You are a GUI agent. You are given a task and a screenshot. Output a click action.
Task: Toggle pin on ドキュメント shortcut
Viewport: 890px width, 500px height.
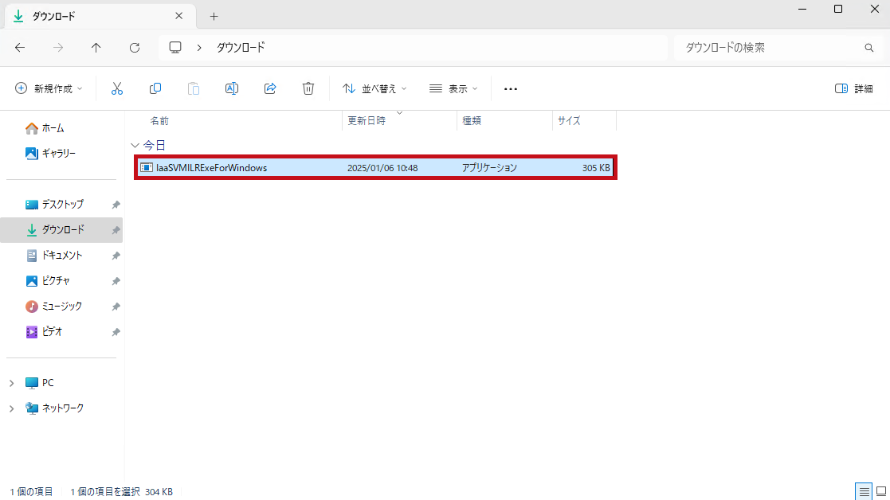pos(116,256)
